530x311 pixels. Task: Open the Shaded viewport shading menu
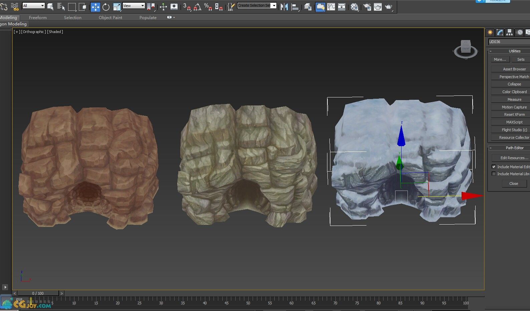click(x=55, y=32)
